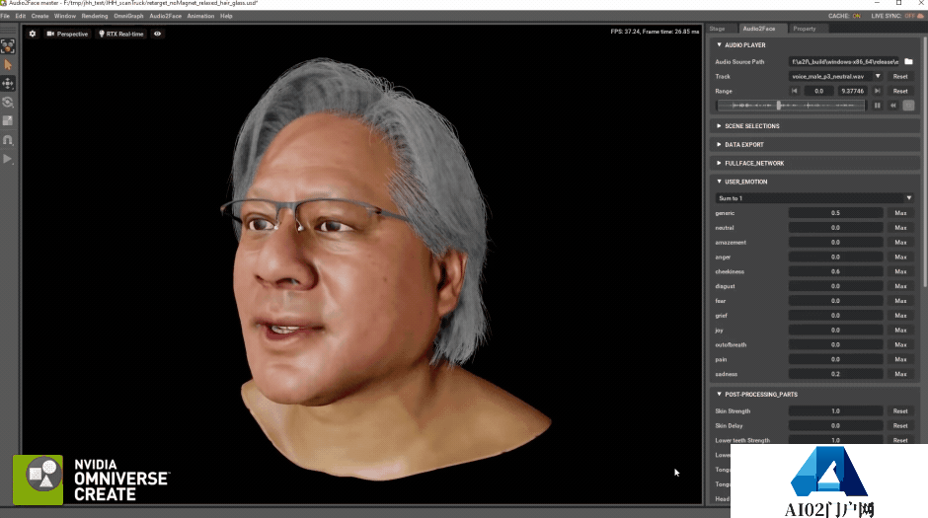Browse audio source path folder icon
Viewport: 928px width, 518px height.
coord(908,61)
